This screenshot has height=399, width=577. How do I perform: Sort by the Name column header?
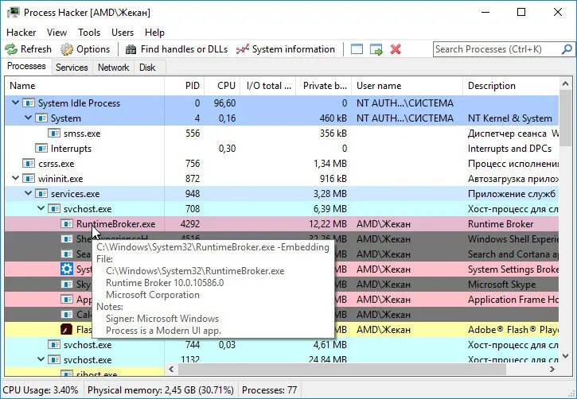tap(84, 86)
